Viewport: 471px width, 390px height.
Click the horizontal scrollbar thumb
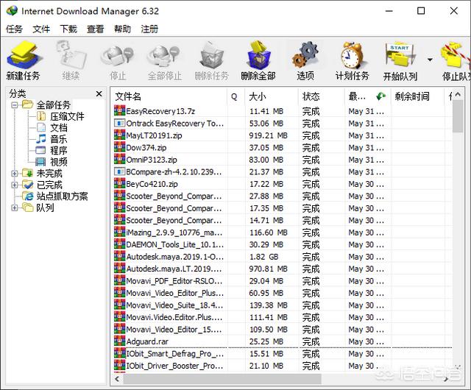(x=222, y=379)
